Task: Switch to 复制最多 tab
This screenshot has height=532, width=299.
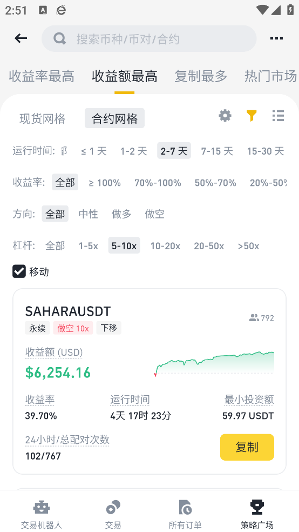Action: 201,76
